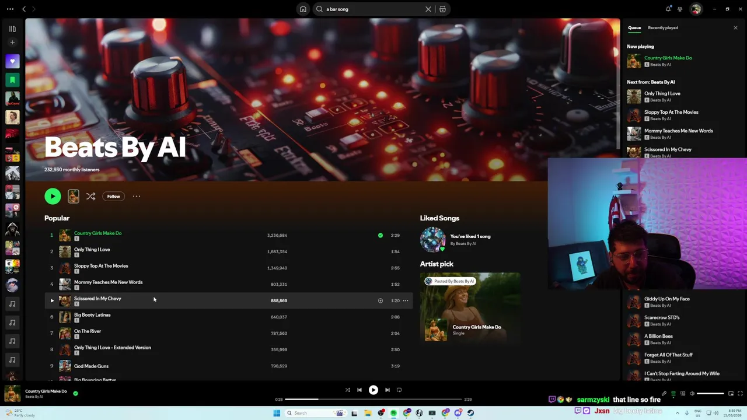The height and width of the screenshot is (420, 747).
Task: Skip to next track in player bar
Action: [x=388, y=390]
